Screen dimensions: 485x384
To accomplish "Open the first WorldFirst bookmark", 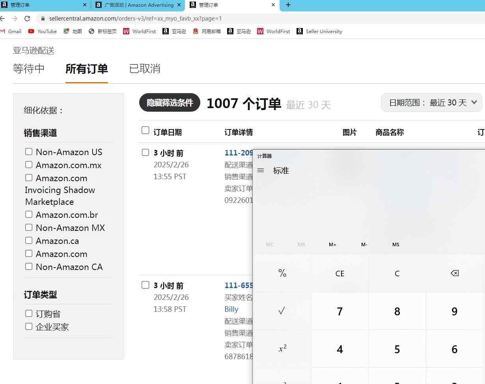I will [x=140, y=31].
